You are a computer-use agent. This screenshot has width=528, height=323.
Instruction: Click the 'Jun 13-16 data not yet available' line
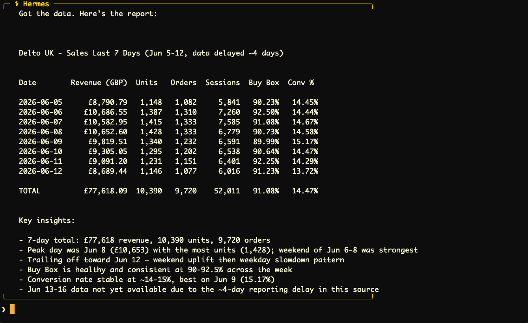coord(199,290)
